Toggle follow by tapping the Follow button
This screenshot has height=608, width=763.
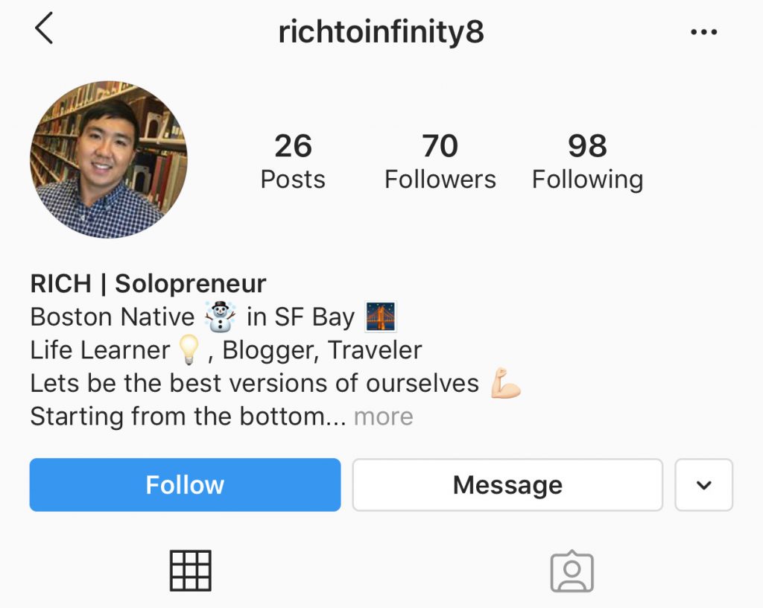click(184, 484)
